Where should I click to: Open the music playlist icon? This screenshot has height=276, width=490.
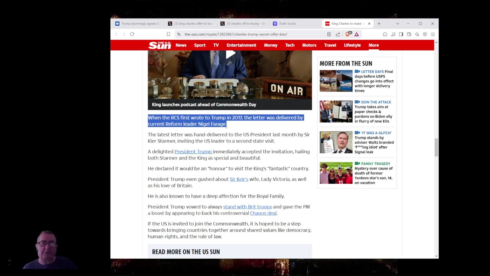click(393, 34)
